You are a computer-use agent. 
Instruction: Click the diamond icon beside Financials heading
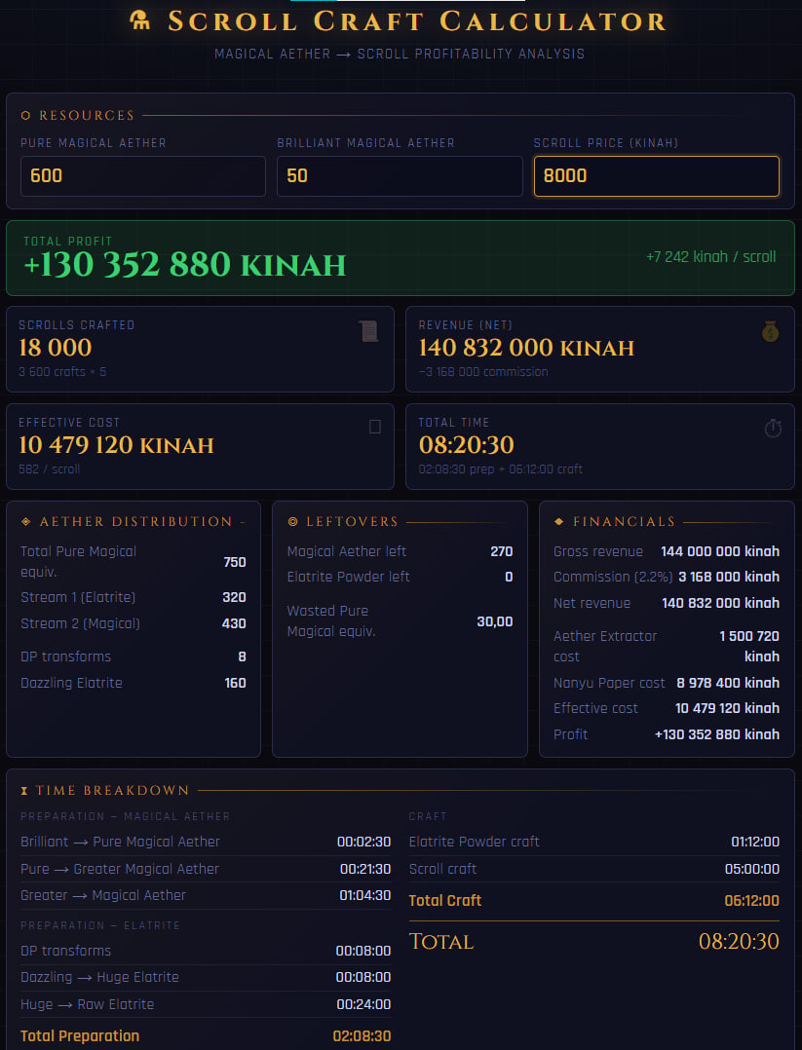(x=558, y=522)
